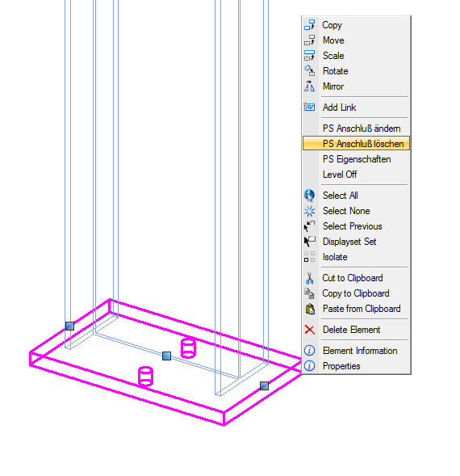Image resolution: width=460 pixels, height=476 pixels.
Task: Click the Select None starburst icon
Action: 310,211
